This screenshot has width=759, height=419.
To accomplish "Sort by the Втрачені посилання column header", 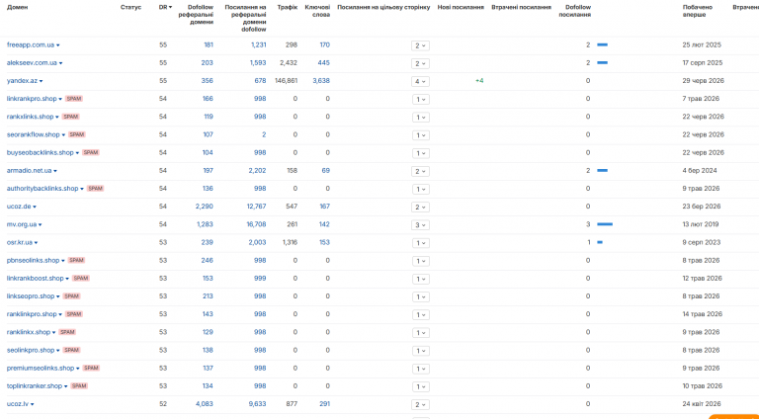I will [521, 7].
